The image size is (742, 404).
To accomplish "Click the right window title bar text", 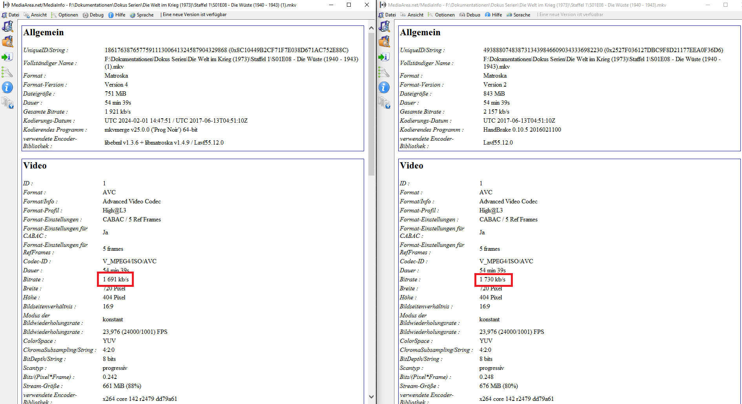I will tap(527, 5).
